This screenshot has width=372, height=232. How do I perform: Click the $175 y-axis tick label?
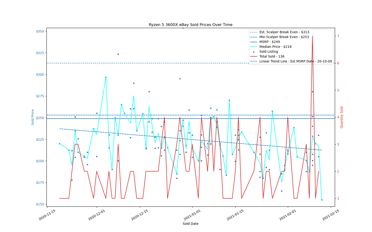(x=40, y=182)
